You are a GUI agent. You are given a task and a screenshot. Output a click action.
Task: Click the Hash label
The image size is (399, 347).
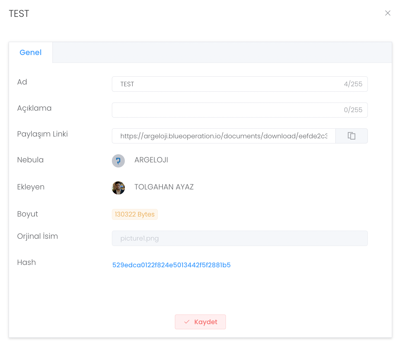click(26, 263)
